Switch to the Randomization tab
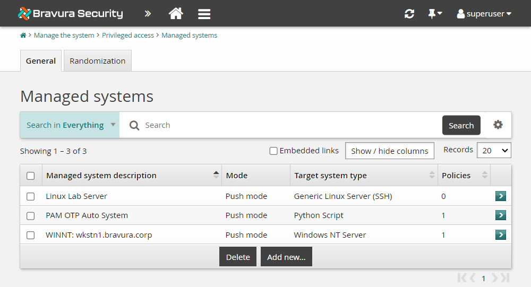Viewport: 531px width, 287px height. (x=97, y=61)
